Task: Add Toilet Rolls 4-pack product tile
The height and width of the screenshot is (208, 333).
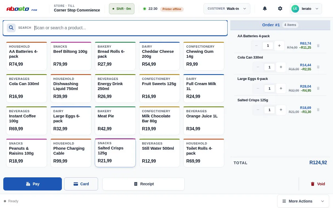Action: [x=204, y=153]
